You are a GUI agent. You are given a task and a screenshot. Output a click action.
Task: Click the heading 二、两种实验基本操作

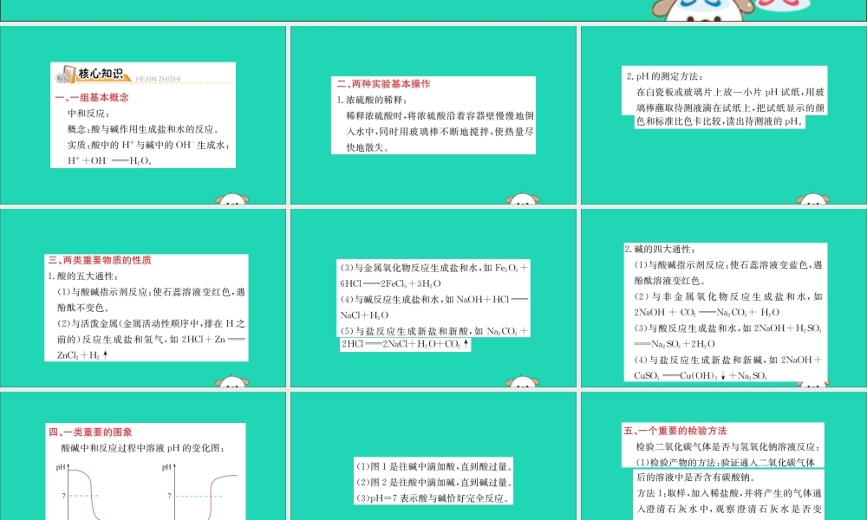pos(384,84)
